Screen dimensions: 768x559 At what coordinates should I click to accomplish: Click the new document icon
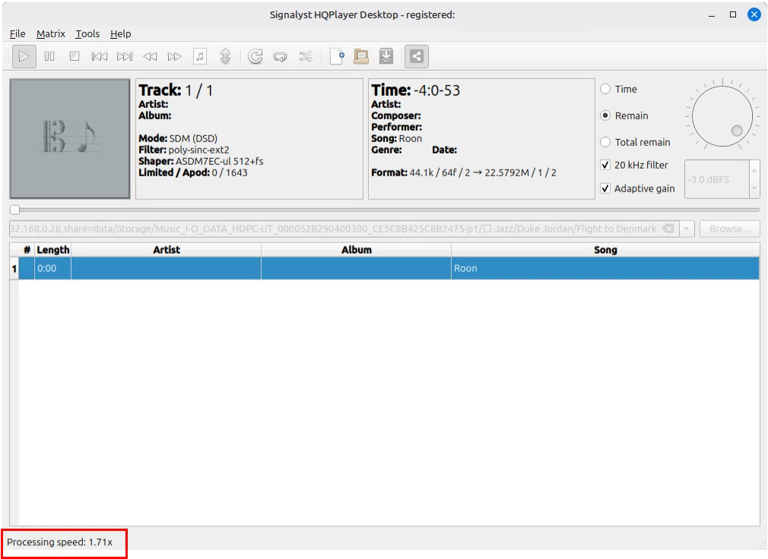pyautogui.click(x=337, y=57)
